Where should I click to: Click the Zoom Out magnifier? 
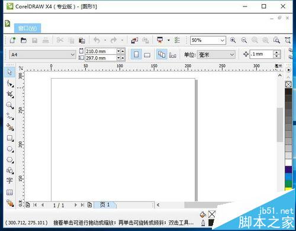244,40
